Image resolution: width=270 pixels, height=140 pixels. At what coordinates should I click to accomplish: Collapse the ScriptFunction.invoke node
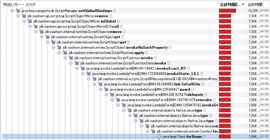(65, 58)
